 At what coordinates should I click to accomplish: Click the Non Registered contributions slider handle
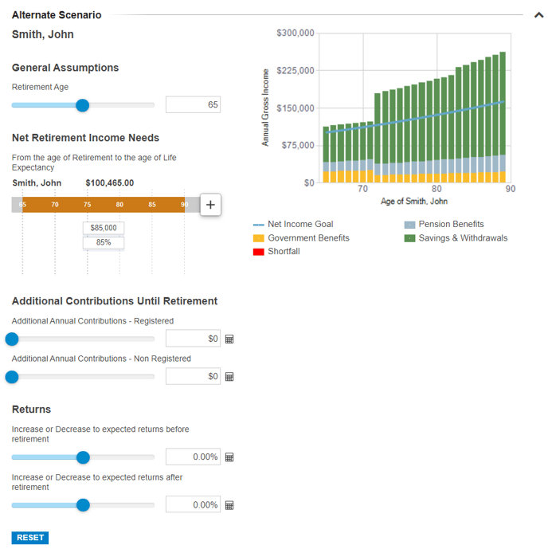[12, 377]
